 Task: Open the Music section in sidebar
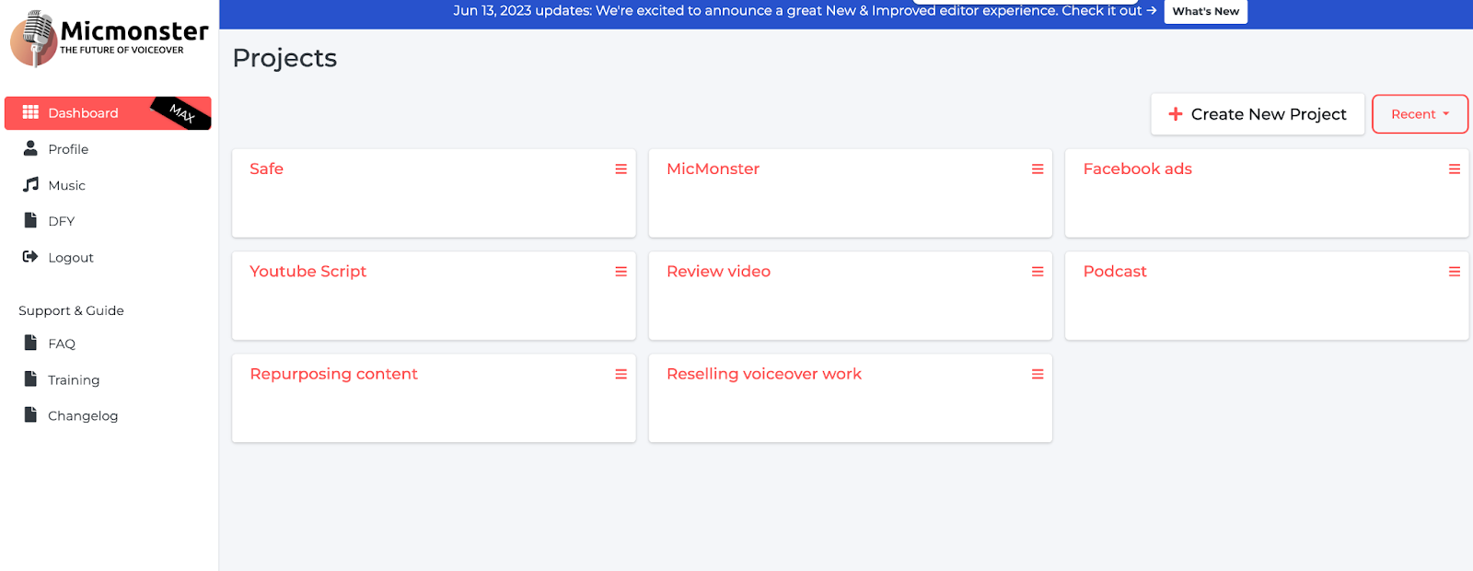pos(66,185)
